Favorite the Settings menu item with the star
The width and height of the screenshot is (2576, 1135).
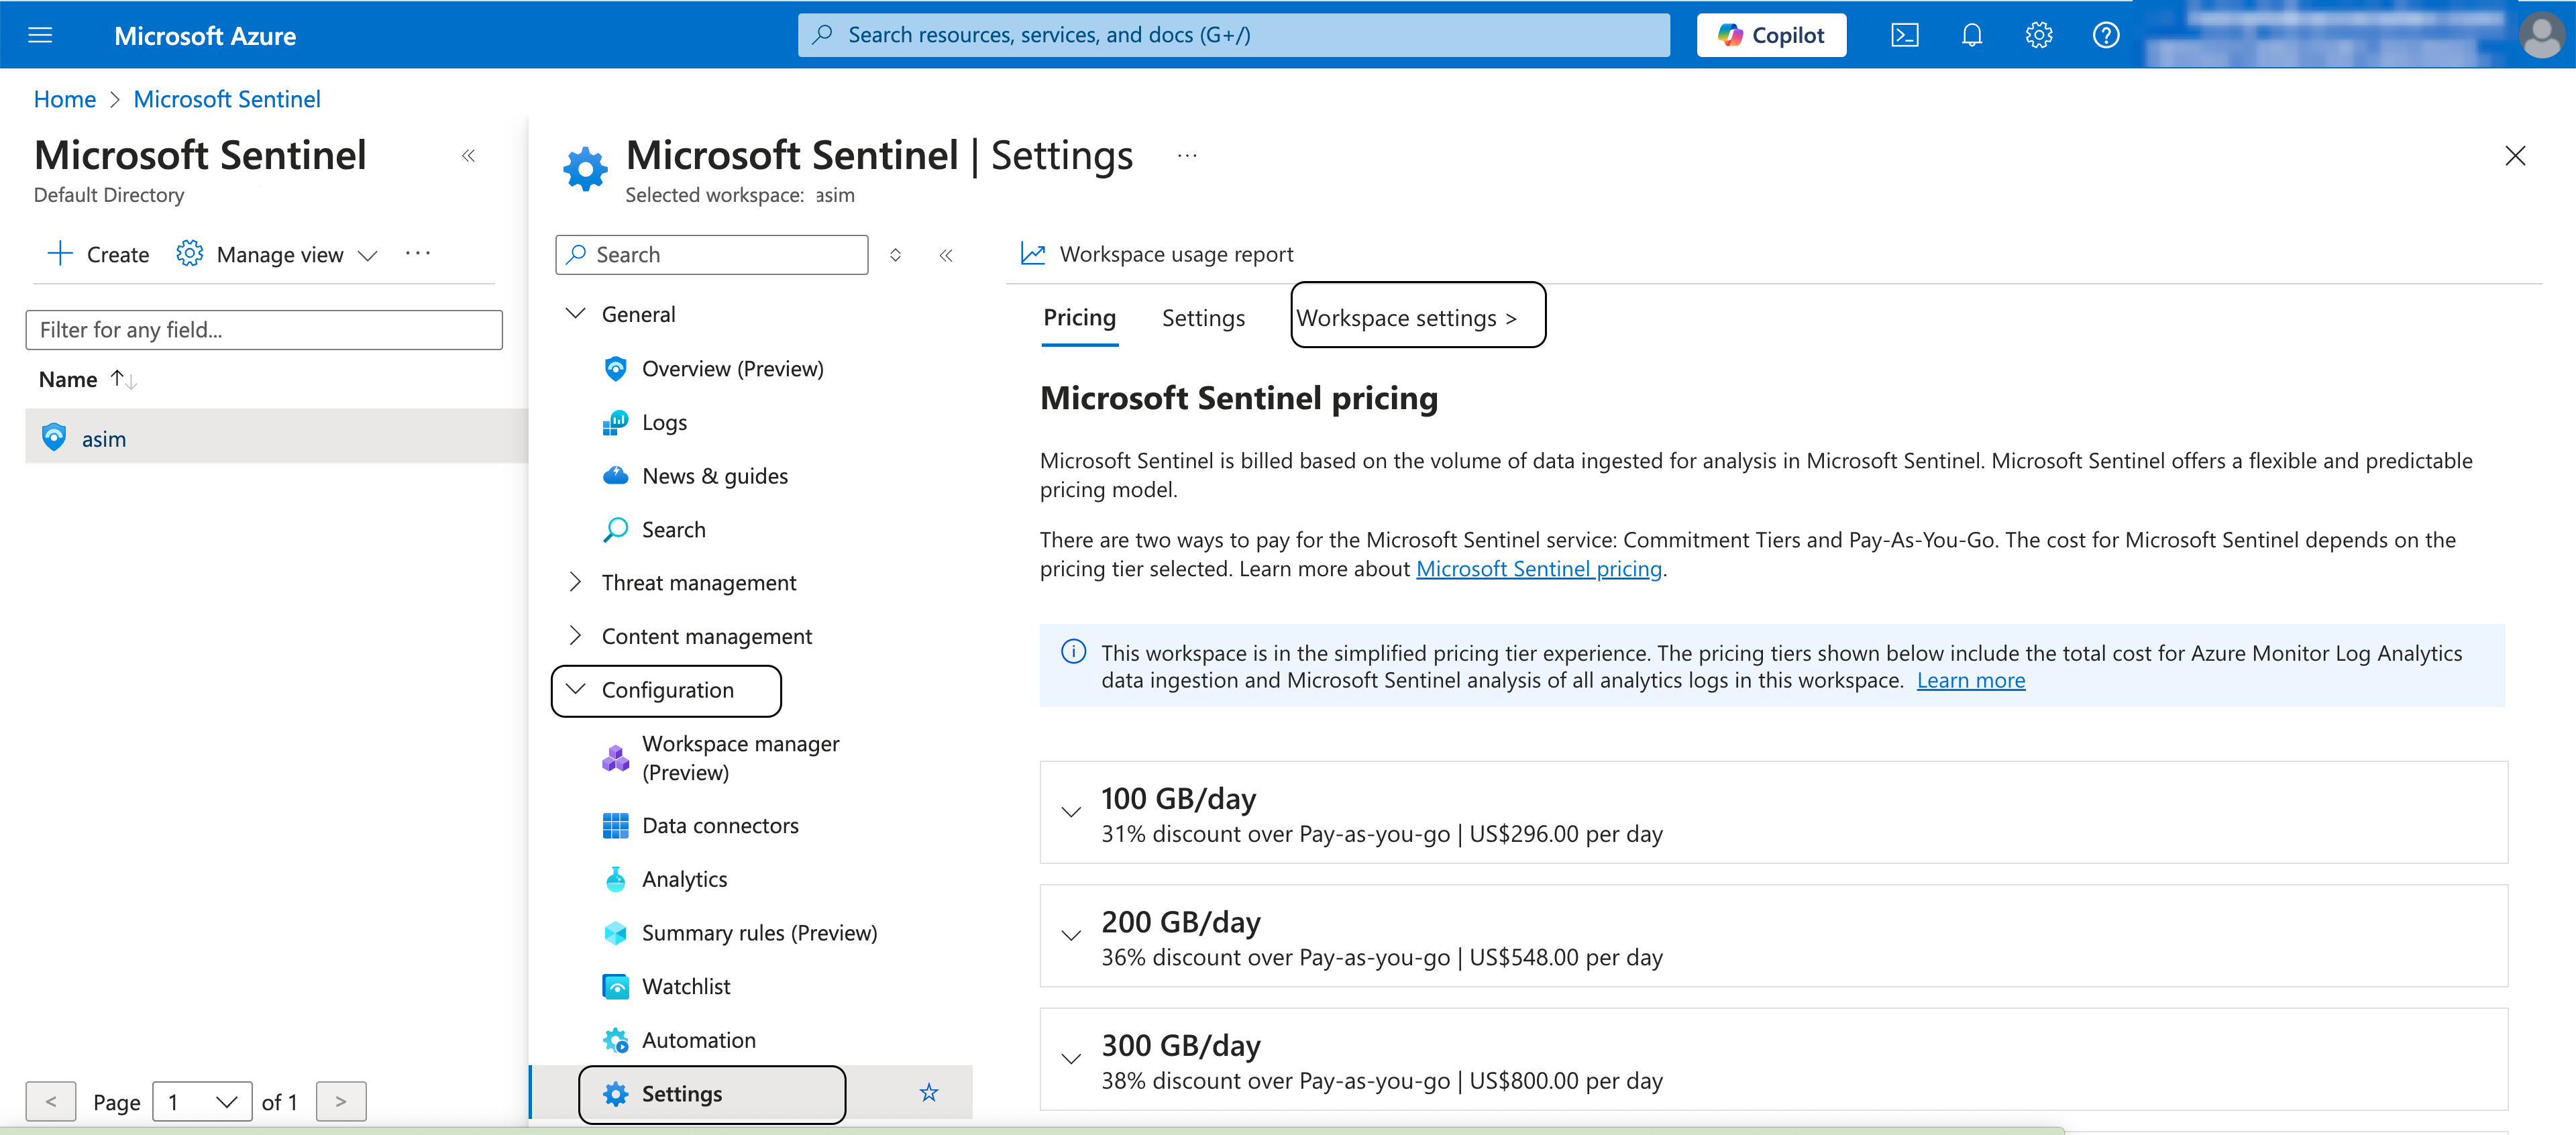point(929,1093)
